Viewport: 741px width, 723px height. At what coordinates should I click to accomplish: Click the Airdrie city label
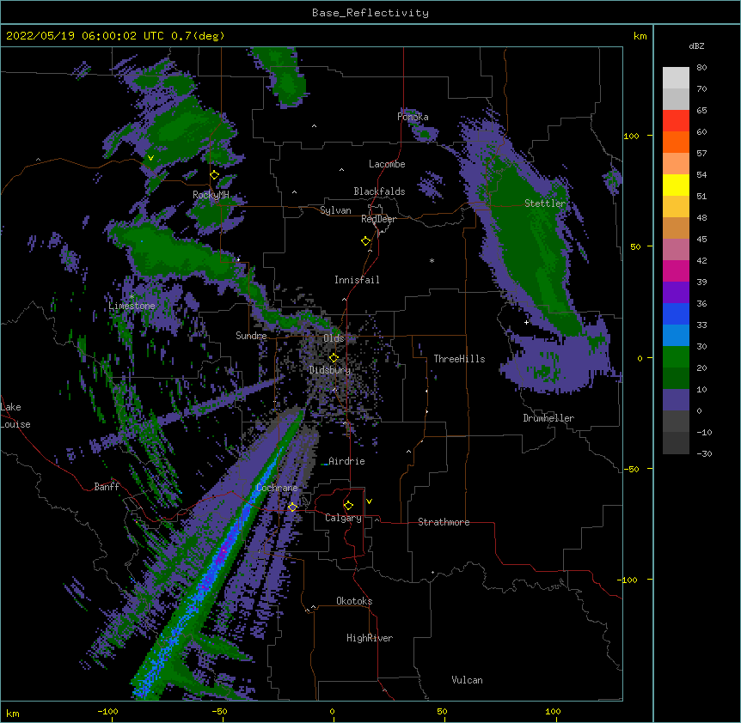[346, 461]
